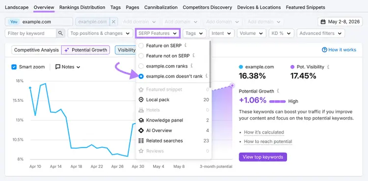Click the You example.com domain field
Viewport: 368px width, 181px height.
[39, 22]
